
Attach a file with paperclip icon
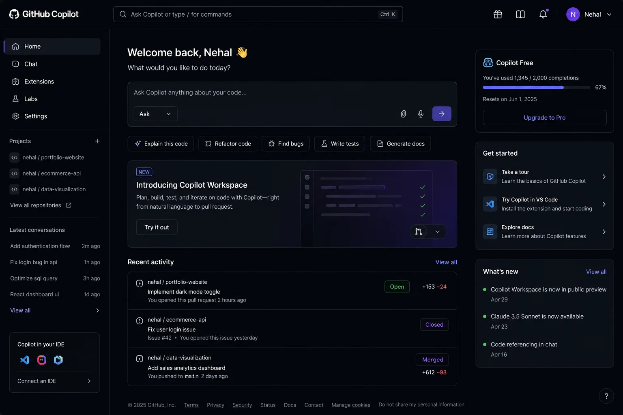(403, 114)
